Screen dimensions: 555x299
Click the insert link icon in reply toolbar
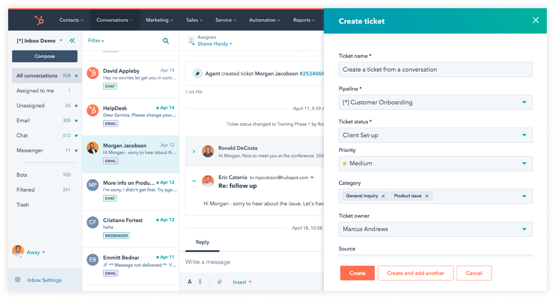coord(199,281)
